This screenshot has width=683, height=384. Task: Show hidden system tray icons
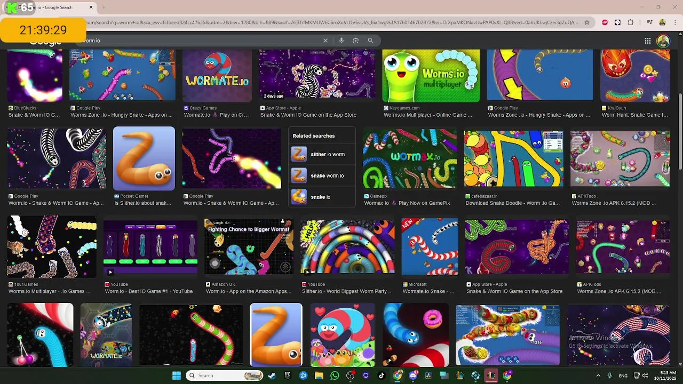(x=598, y=375)
